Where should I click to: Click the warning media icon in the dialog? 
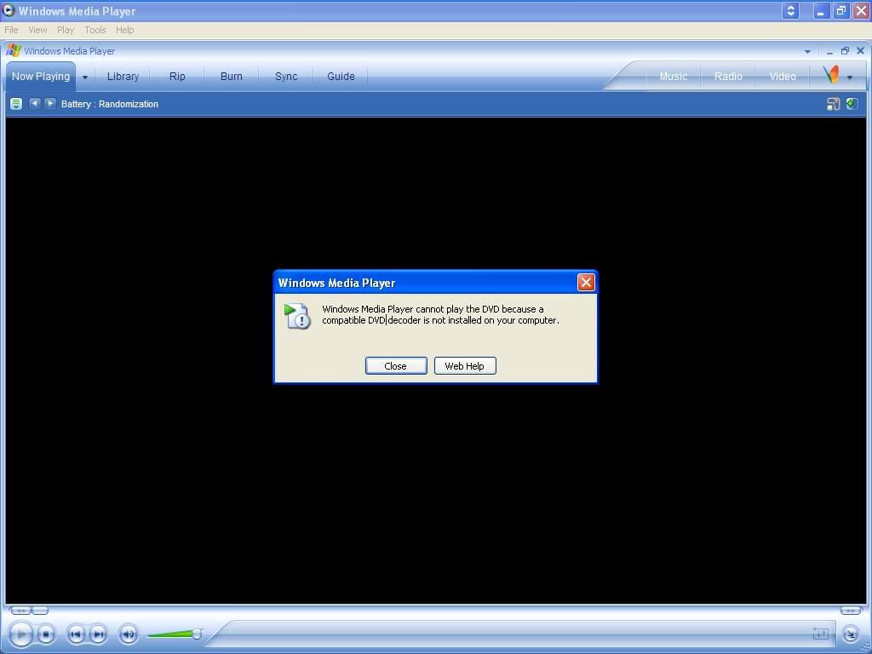coord(297,316)
